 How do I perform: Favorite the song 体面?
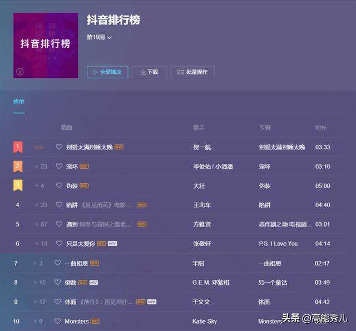[x=58, y=302]
